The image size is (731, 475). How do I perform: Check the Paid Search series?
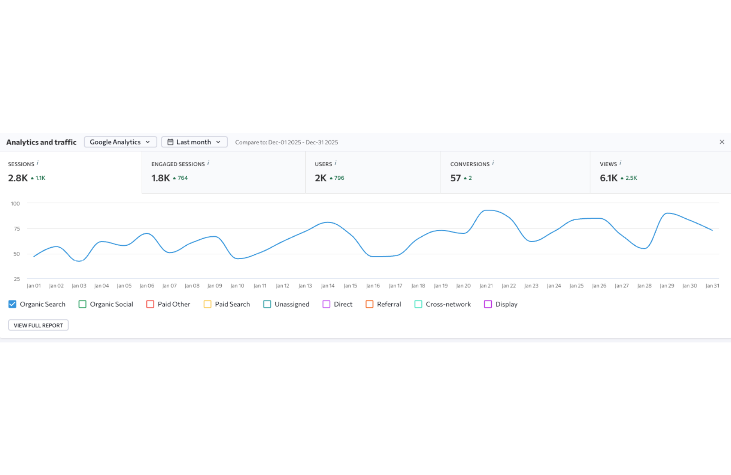pyautogui.click(x=207, y=304)
